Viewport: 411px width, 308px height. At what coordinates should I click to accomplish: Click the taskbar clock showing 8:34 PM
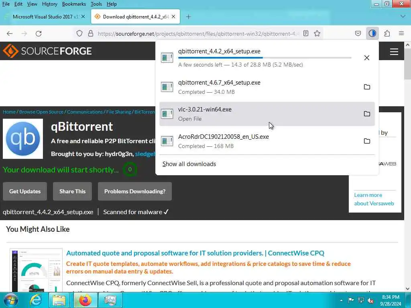click(391, 300)
